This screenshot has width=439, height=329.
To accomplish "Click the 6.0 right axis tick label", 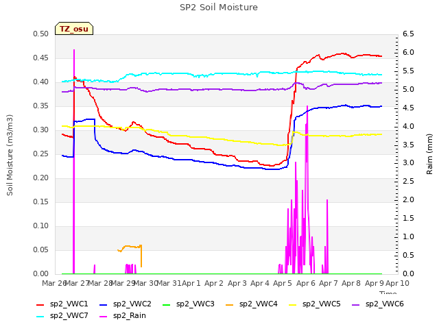I will [408, 52].
